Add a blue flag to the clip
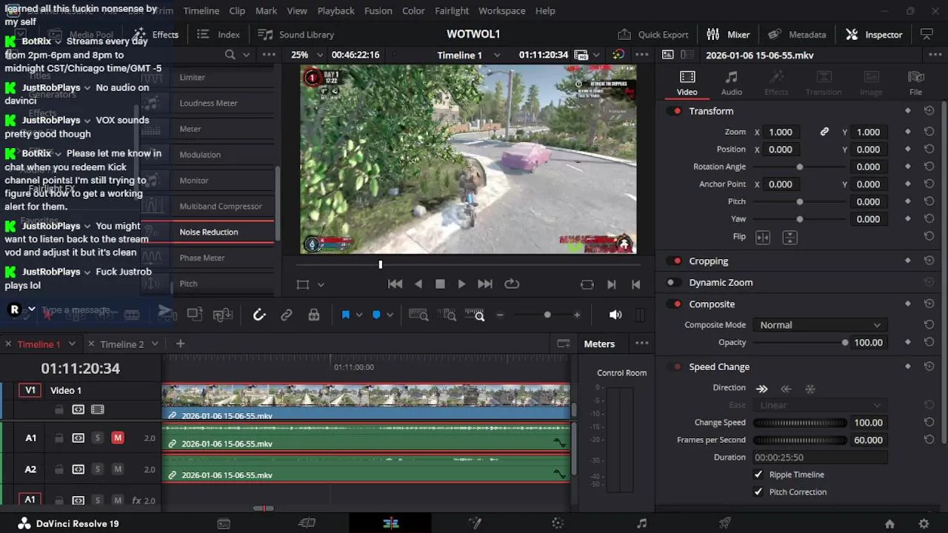 [x=346, y=315]
